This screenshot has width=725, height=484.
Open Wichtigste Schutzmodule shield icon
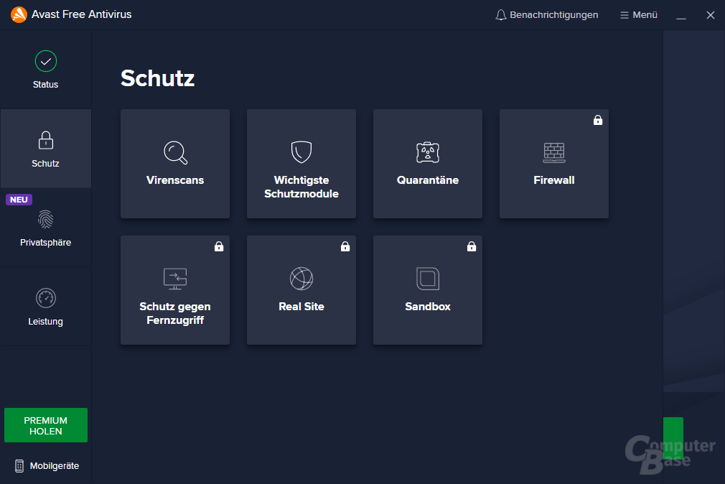[x=301, y=152]
